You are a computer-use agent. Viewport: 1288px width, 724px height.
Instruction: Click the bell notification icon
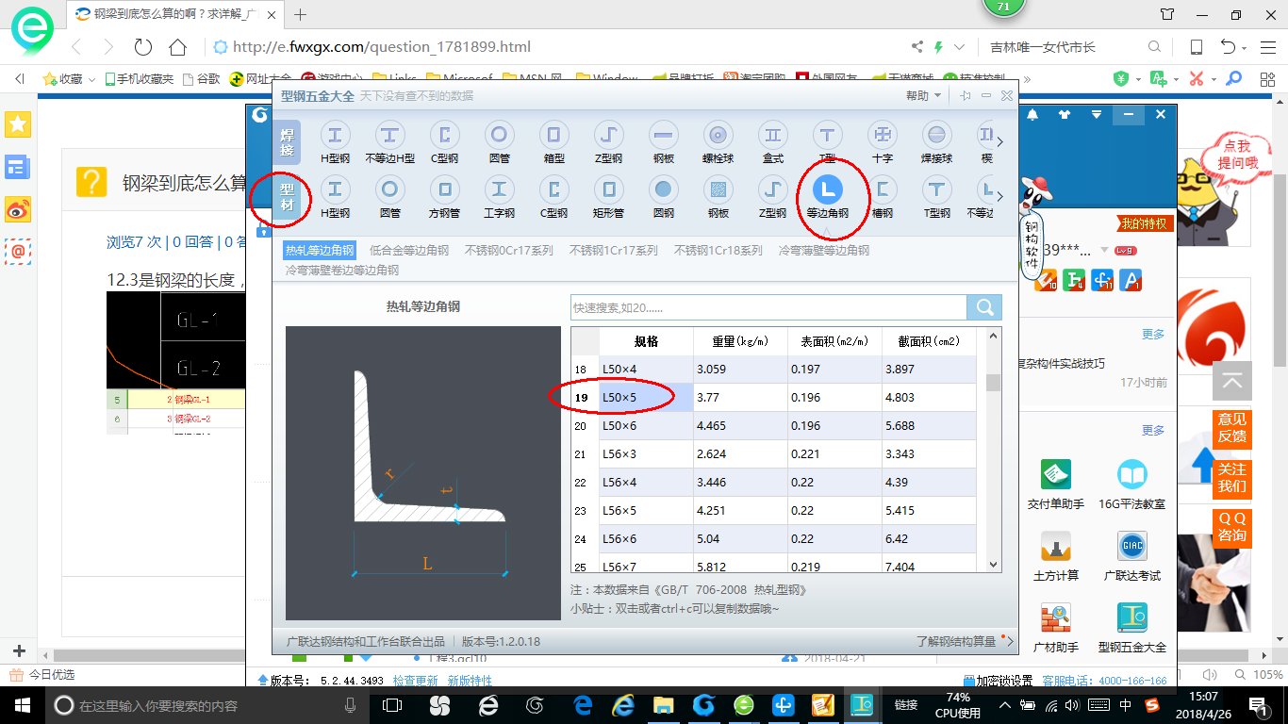point(1032,115)
